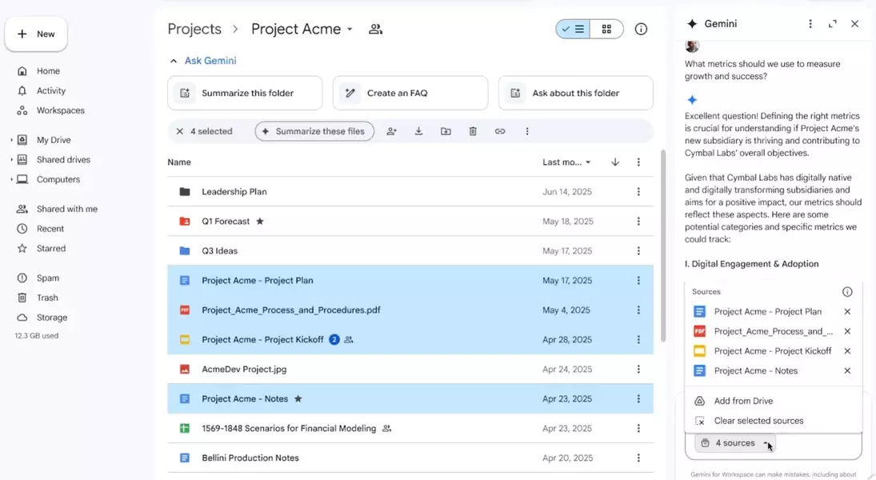
Task: Click the 12.3 GB used storage text
Action: coord(37,336)
